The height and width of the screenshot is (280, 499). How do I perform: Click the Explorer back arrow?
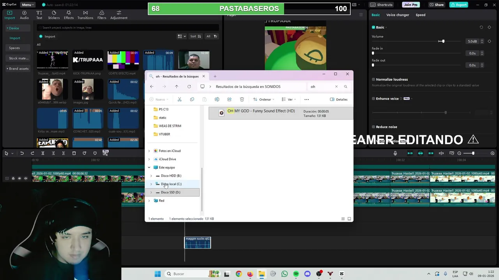pyautogui.click(x=152, y=86)
